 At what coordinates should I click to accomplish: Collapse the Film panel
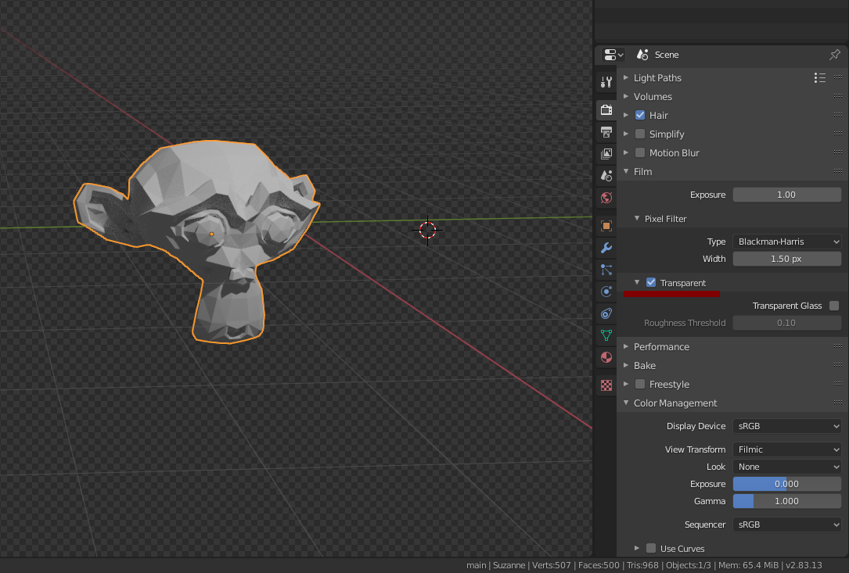[x=626, y=171]
